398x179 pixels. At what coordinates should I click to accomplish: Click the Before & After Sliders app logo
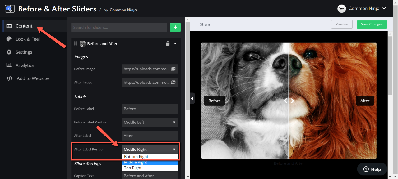[10, 9]
